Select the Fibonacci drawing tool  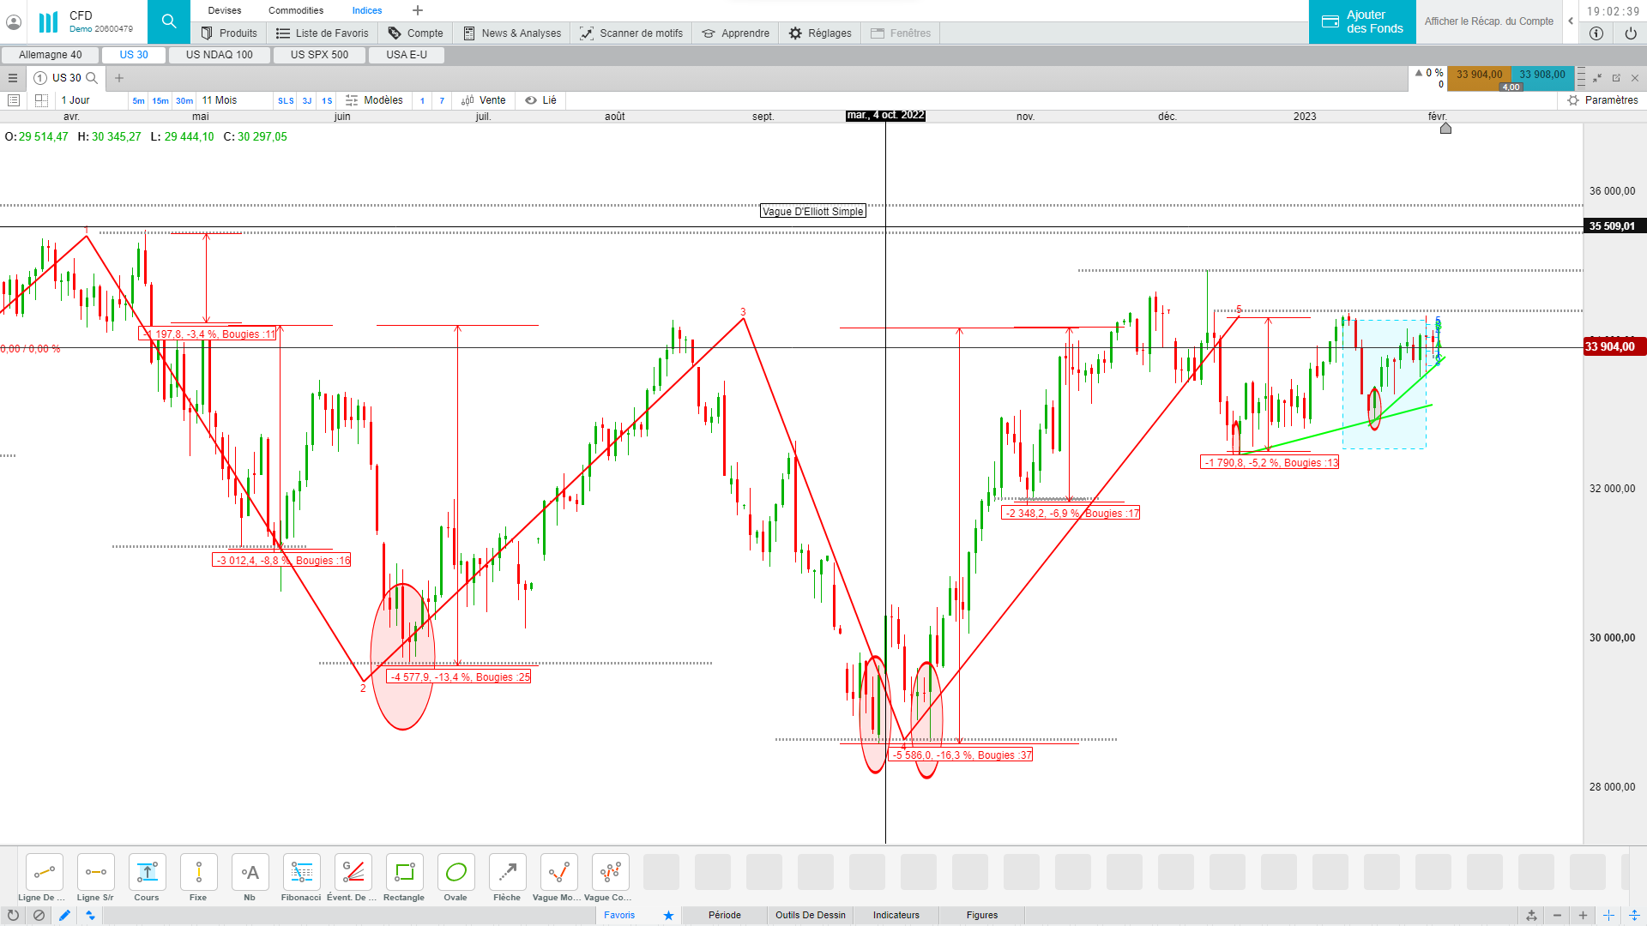tap(301, 873)
